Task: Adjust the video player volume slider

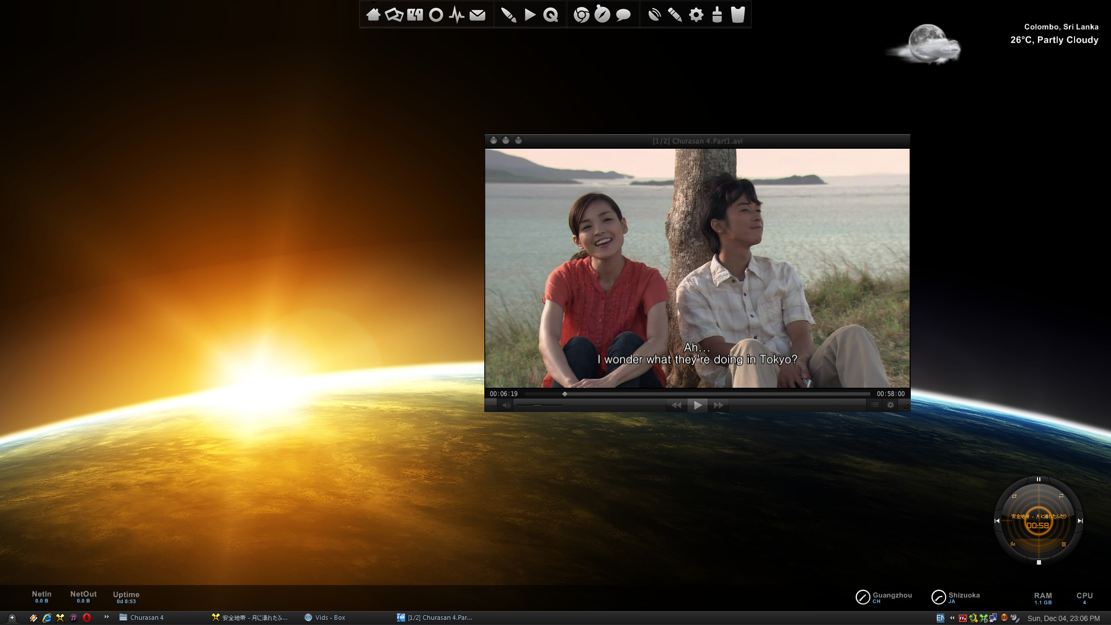Action: point(539,405)
